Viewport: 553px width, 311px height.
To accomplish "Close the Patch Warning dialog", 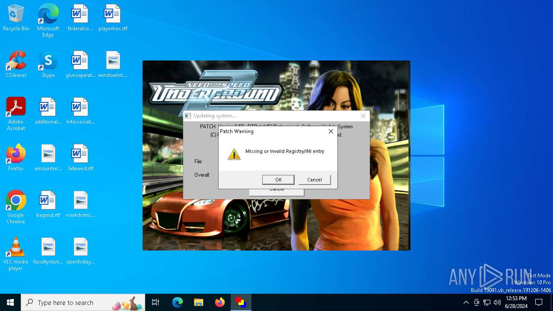I will (331, 131).
